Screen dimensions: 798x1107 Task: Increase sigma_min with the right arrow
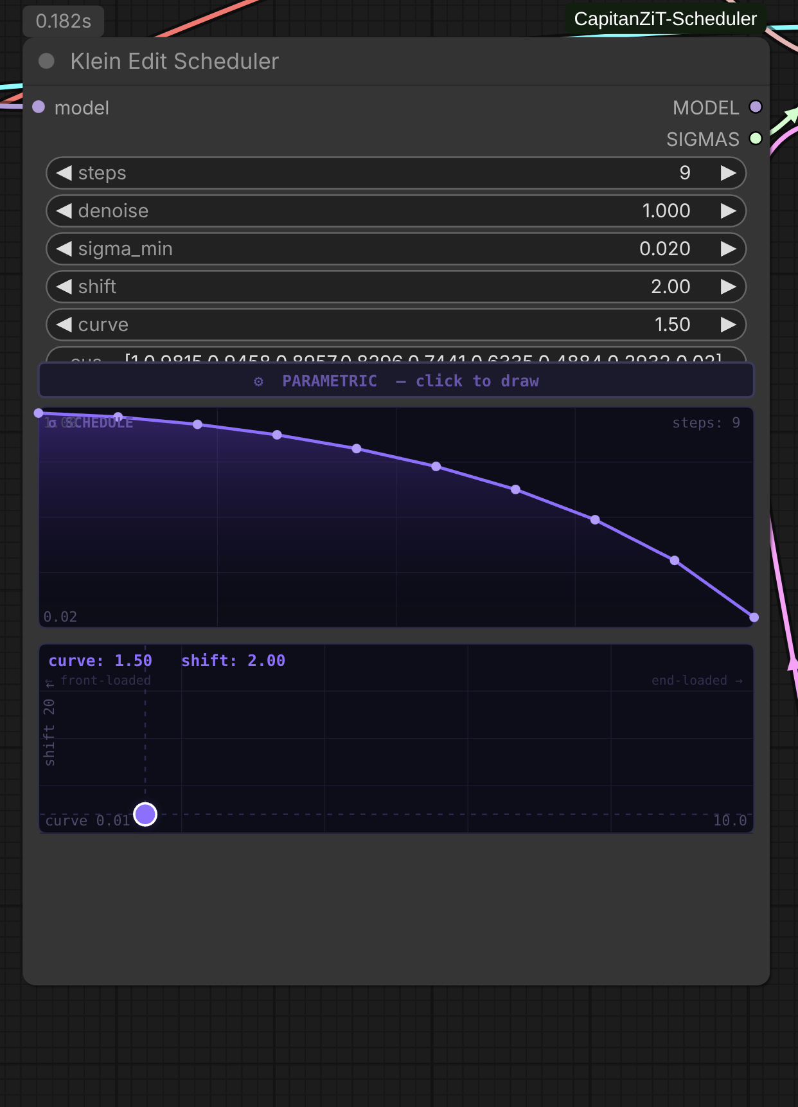tap(728, 249)
